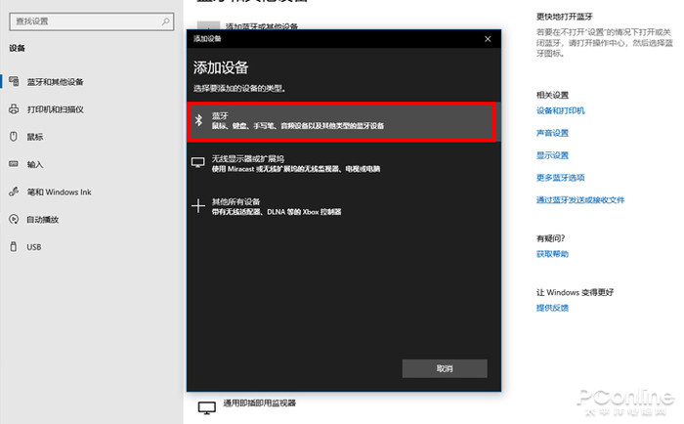Select the generic PnP monitor (通用即插即用监视器) entry
This screenshot has height=424, width=684.
(x=259, y=403)
